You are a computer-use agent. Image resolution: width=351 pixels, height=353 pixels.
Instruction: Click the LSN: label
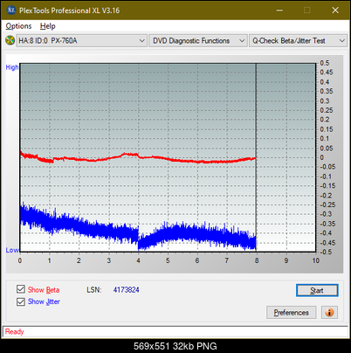(94, 290)
